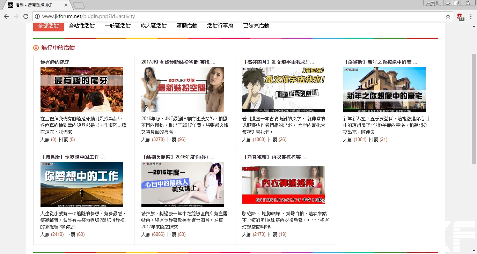Screen dimensions: 477x254
Task: Click description starting 2016年底，JKF最強陣容
Action: 185,125
